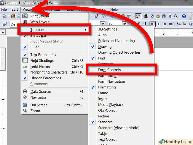The image size is (193, 145).
Task: Toggle the Bullets On/Off icon
Action: tap(185, 24)
